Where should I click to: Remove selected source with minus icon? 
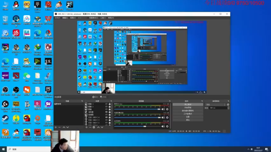[x=90, y=127]
